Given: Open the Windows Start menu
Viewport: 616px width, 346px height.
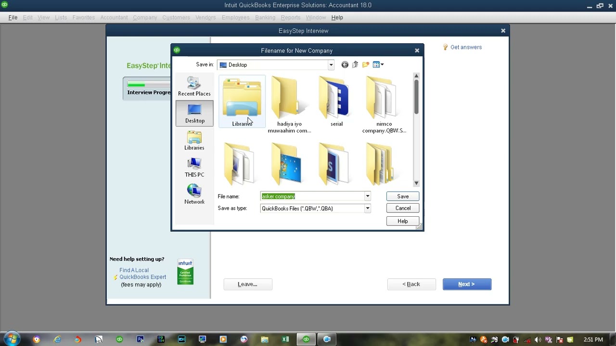Looking at the screenshot, I should 12,339.
